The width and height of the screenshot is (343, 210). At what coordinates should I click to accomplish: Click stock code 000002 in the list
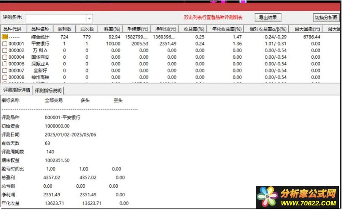click(17, 51)
